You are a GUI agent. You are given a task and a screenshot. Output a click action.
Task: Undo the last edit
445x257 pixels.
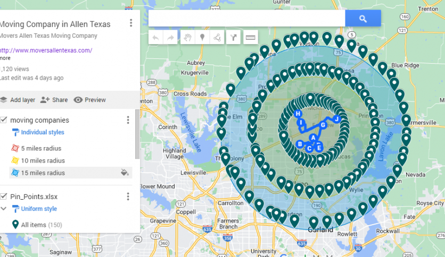click(155, 37)
